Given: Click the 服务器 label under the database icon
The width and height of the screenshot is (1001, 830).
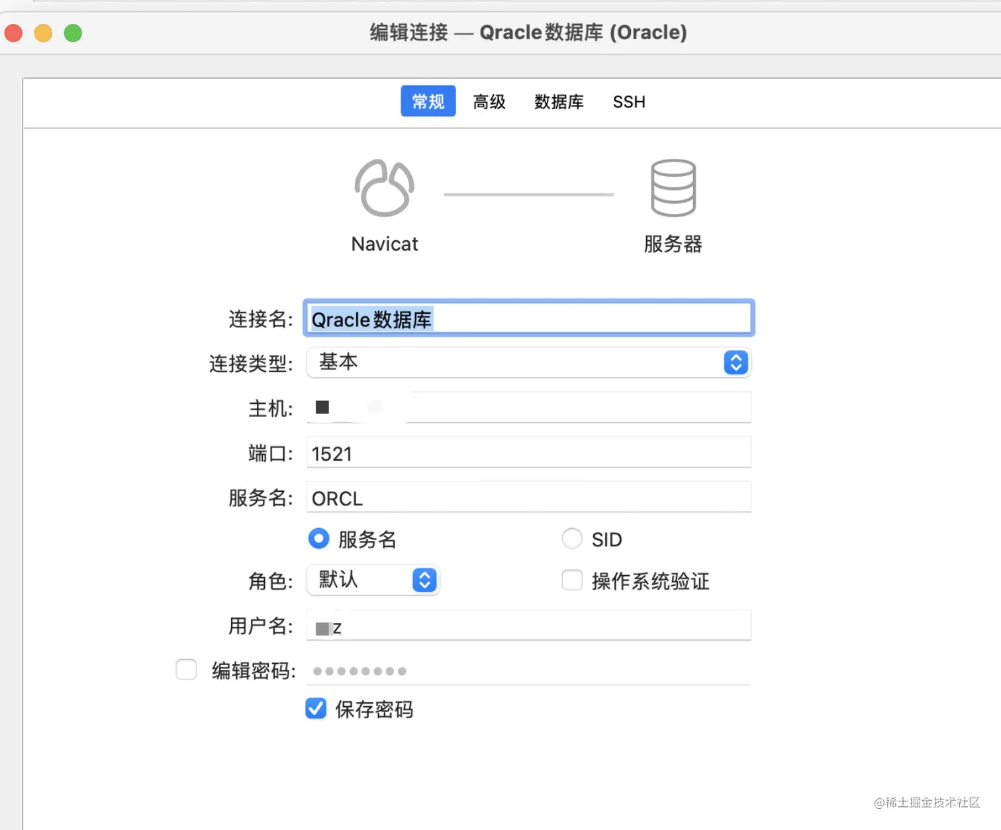Looking at the screenshot, I should click(673, 244).
